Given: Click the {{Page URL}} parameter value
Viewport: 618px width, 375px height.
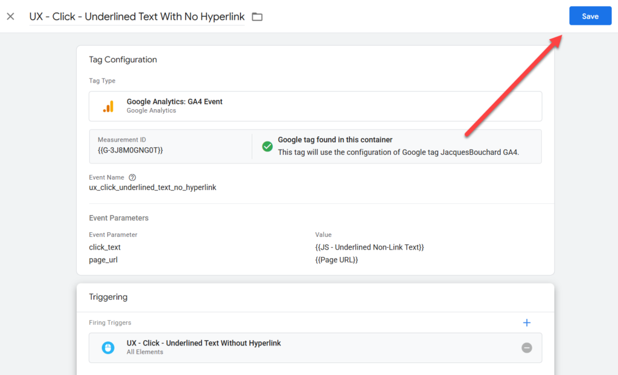Looking at the screenshot, I should pos(336,259).
